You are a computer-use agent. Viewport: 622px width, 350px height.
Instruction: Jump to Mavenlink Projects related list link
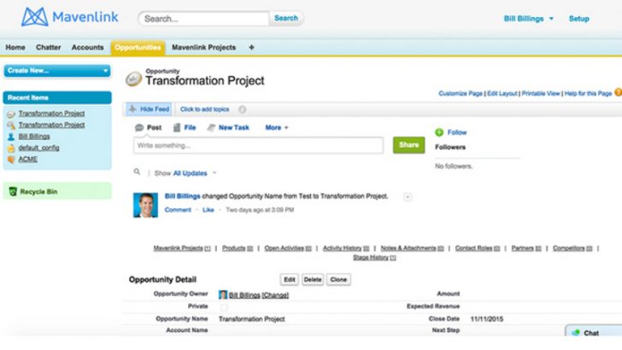182,248
